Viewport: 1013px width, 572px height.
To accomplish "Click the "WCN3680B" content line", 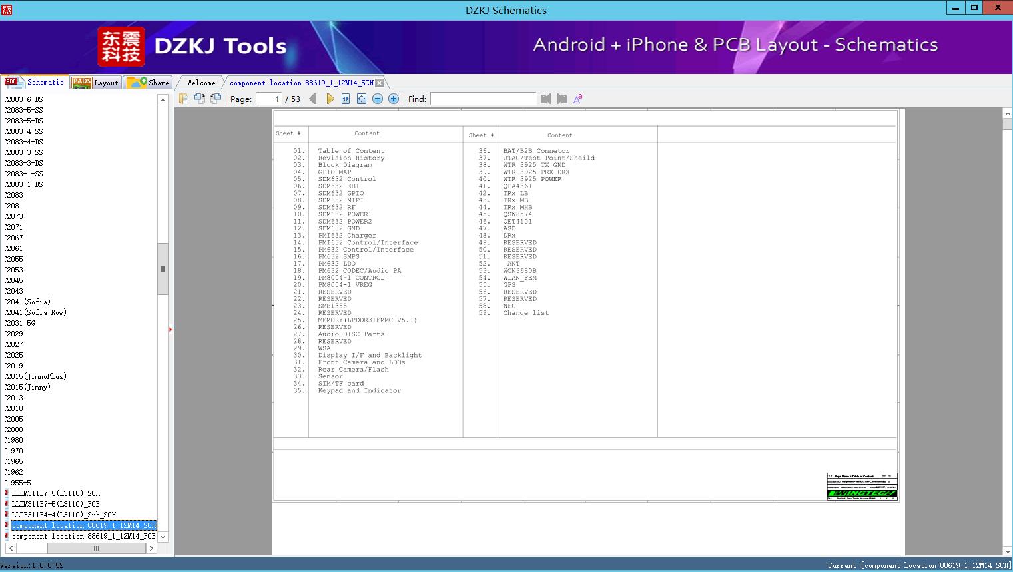I will [x=519, y=271].
